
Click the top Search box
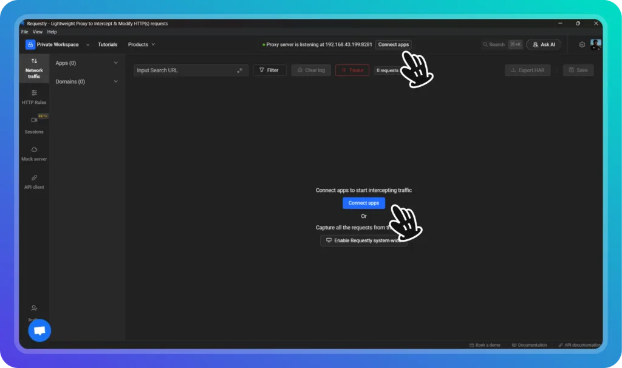[x=502, y=44]
